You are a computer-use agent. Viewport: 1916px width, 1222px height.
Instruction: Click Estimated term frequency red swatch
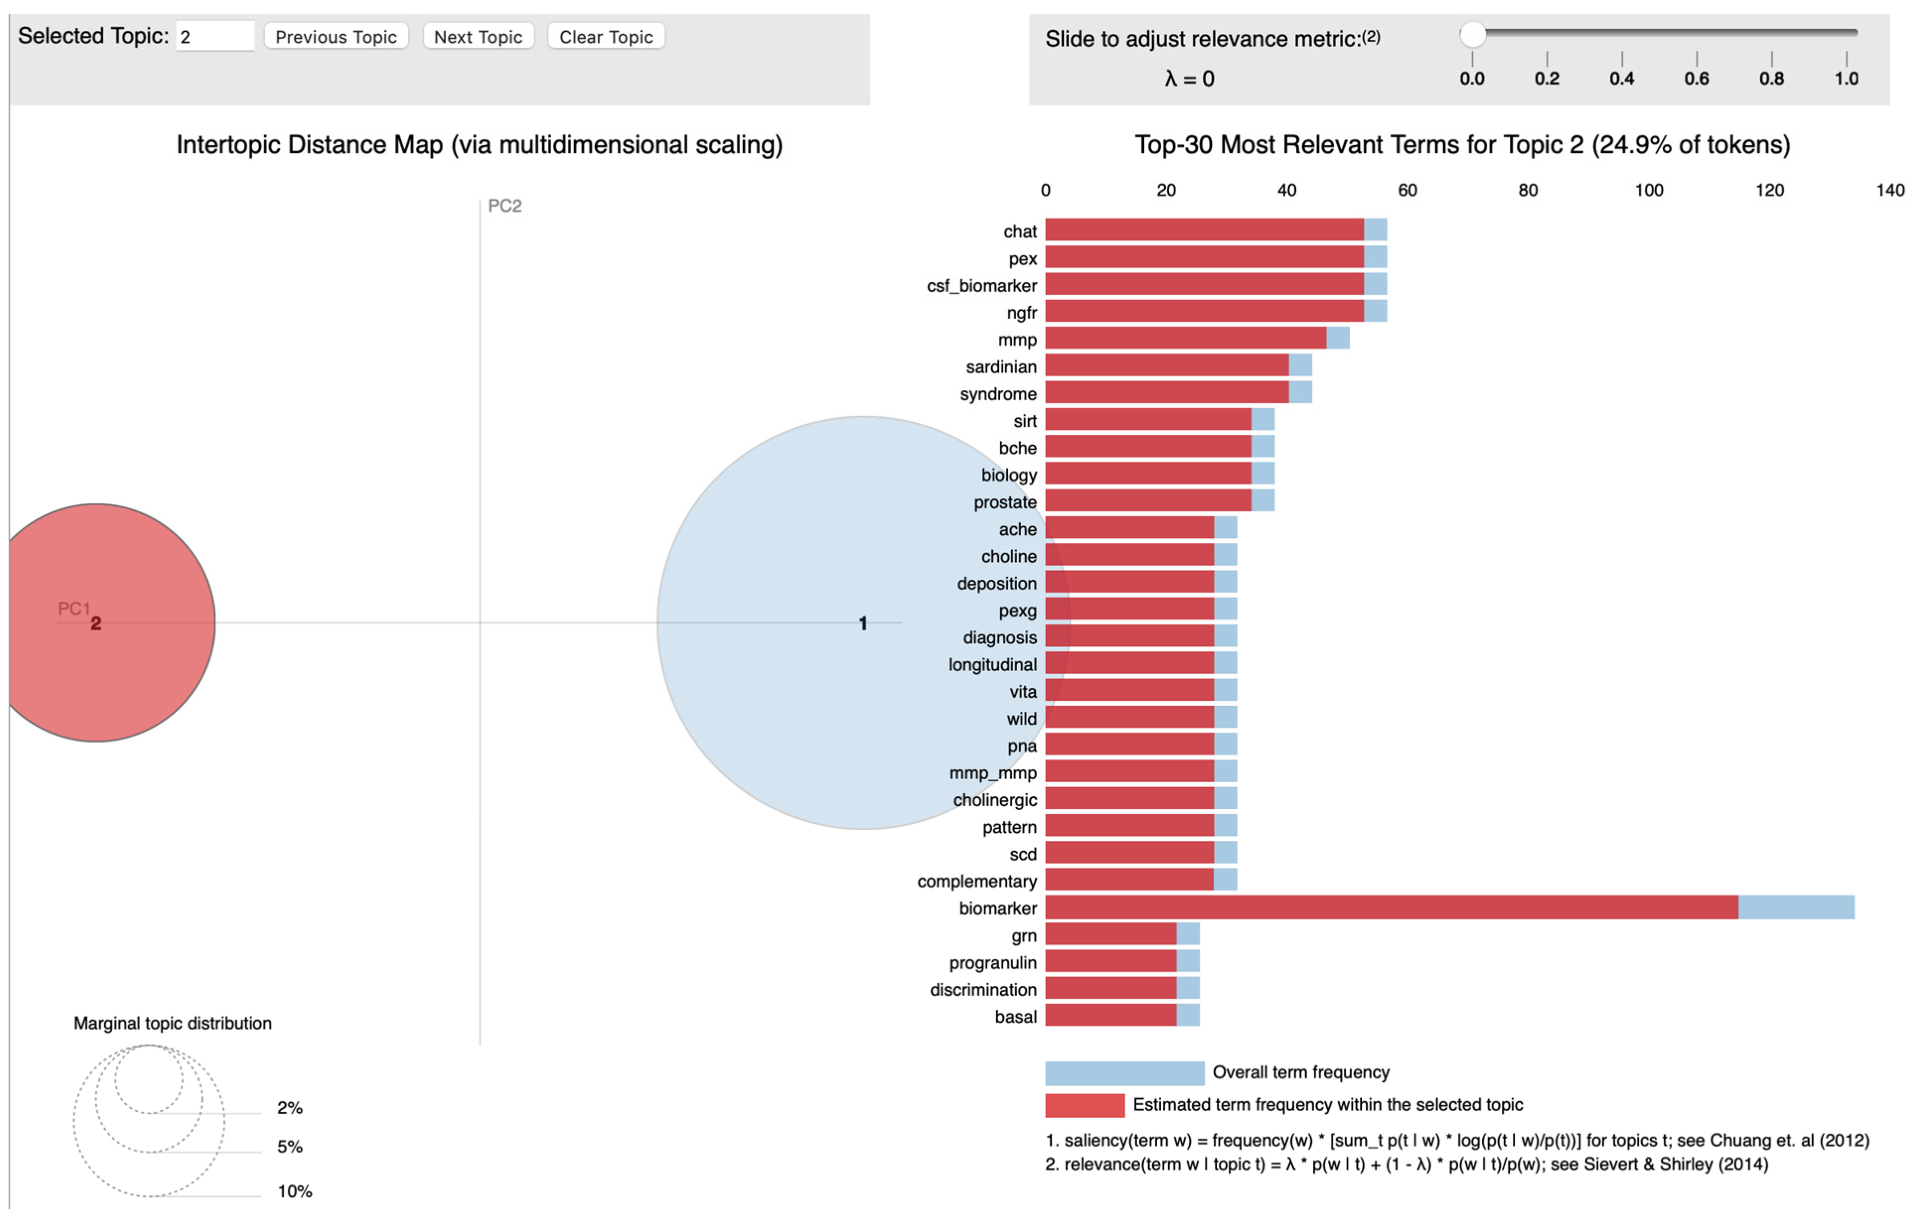(x=1085, y=1105)
